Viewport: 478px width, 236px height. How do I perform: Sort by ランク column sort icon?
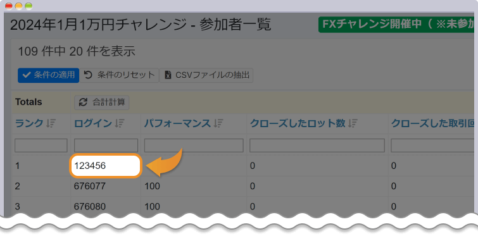pyautogui.click(x=51, y=123)
